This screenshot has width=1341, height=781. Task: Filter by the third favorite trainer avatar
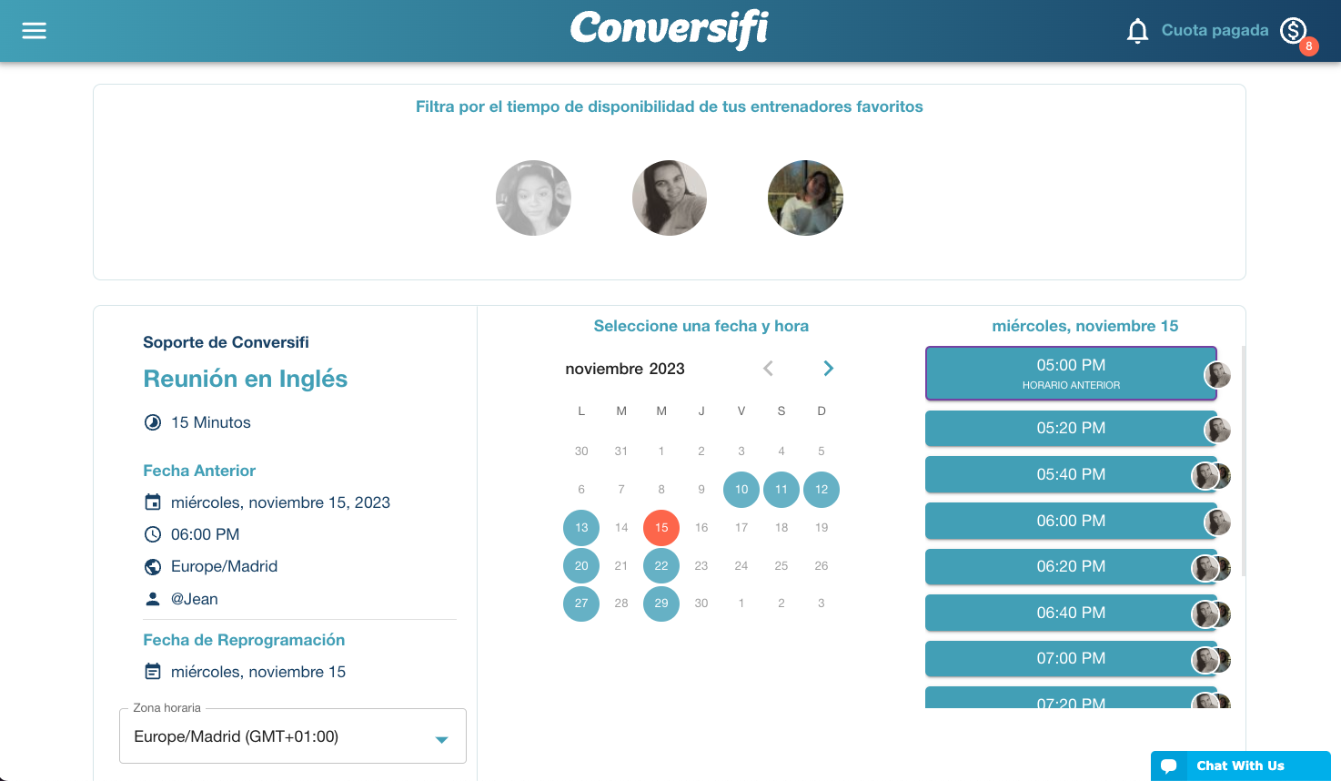[x=805, y=198]
